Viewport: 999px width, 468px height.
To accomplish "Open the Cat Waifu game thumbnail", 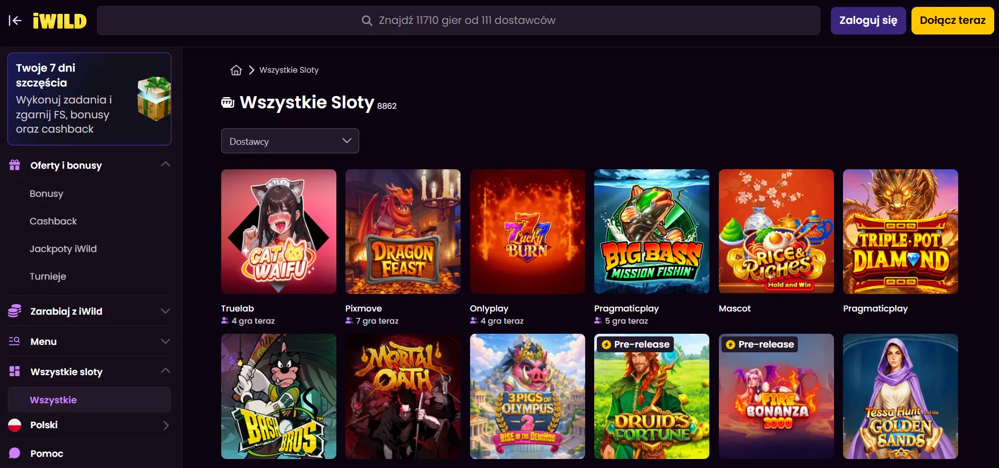I will click(x=279, y=231).
